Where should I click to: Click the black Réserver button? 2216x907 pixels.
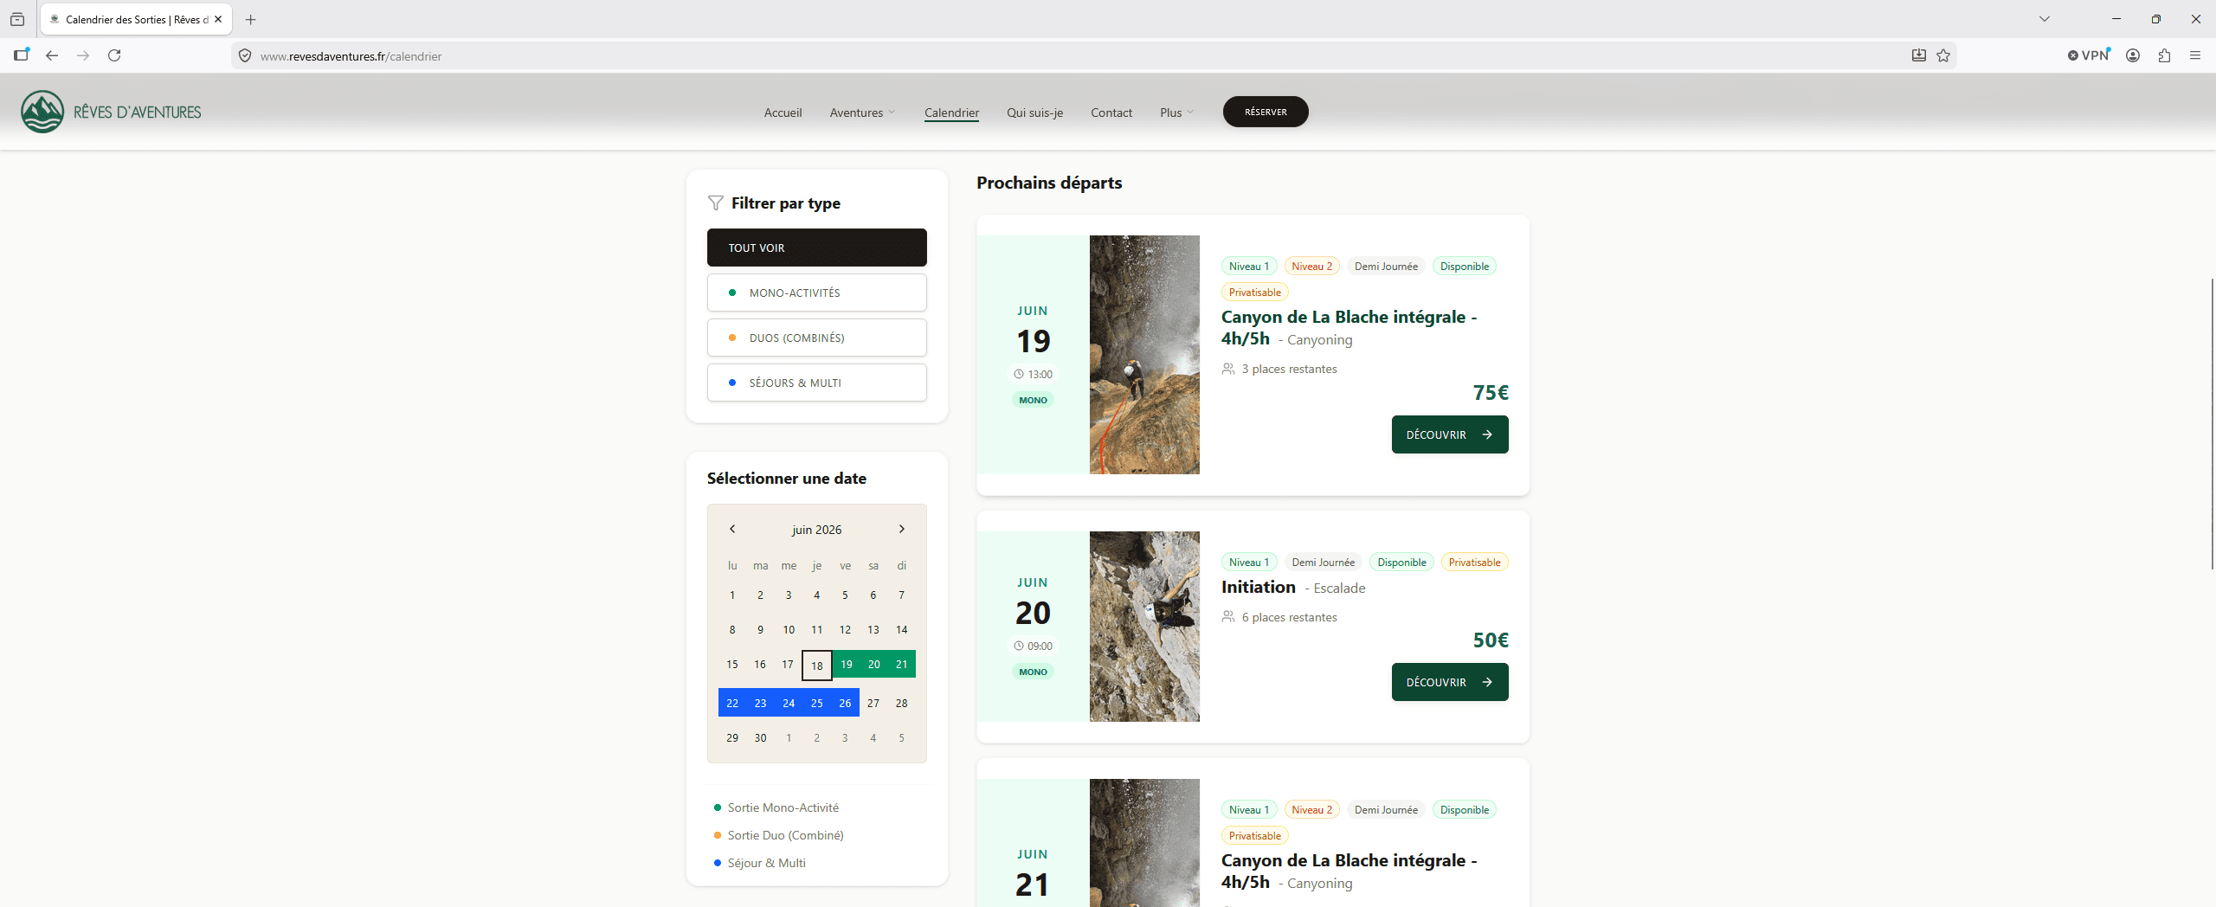(1266, 112)
